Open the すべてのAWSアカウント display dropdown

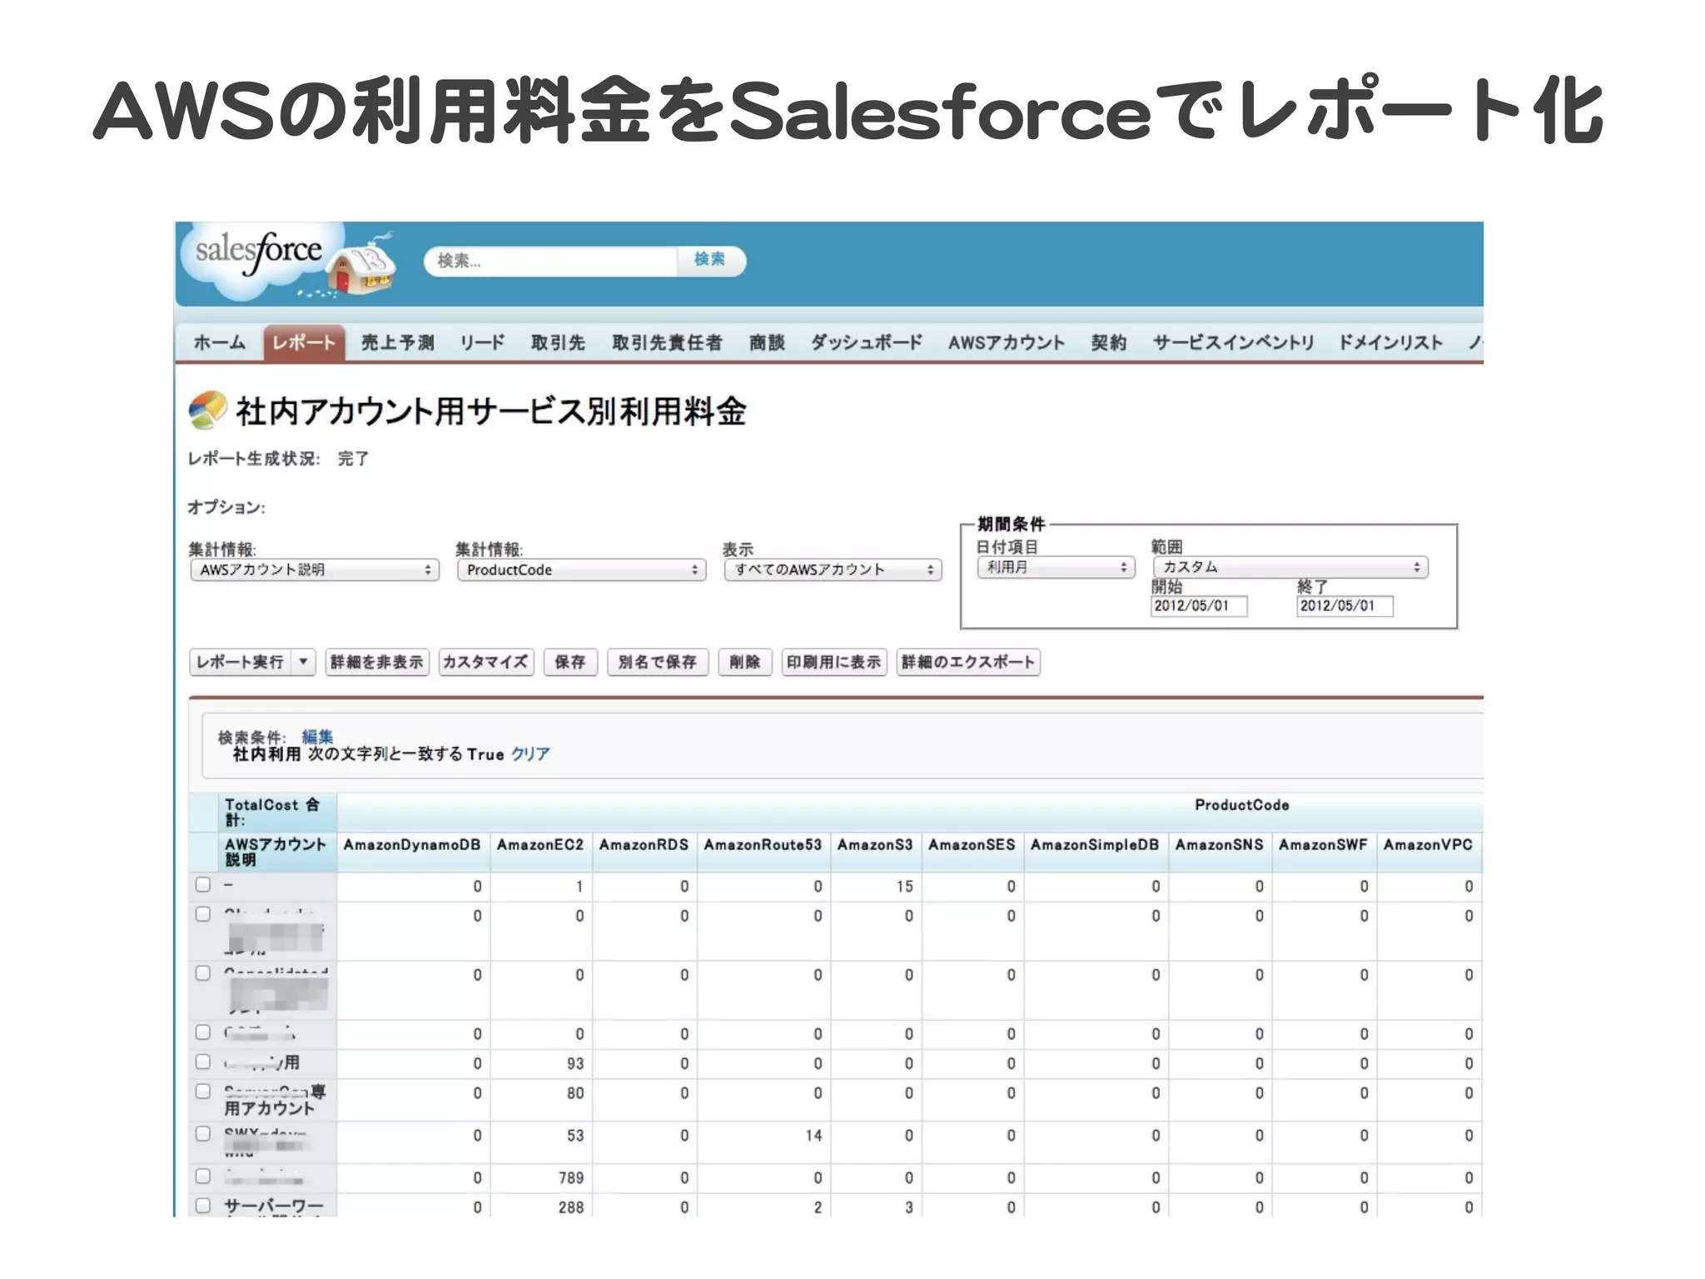pyautogui.click(x=833, y=570)
